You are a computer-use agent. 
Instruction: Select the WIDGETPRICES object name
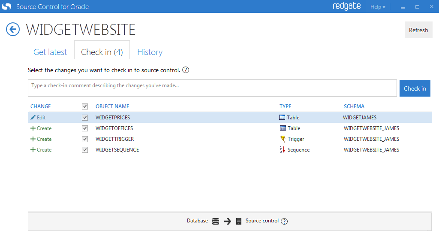point(113,118)
